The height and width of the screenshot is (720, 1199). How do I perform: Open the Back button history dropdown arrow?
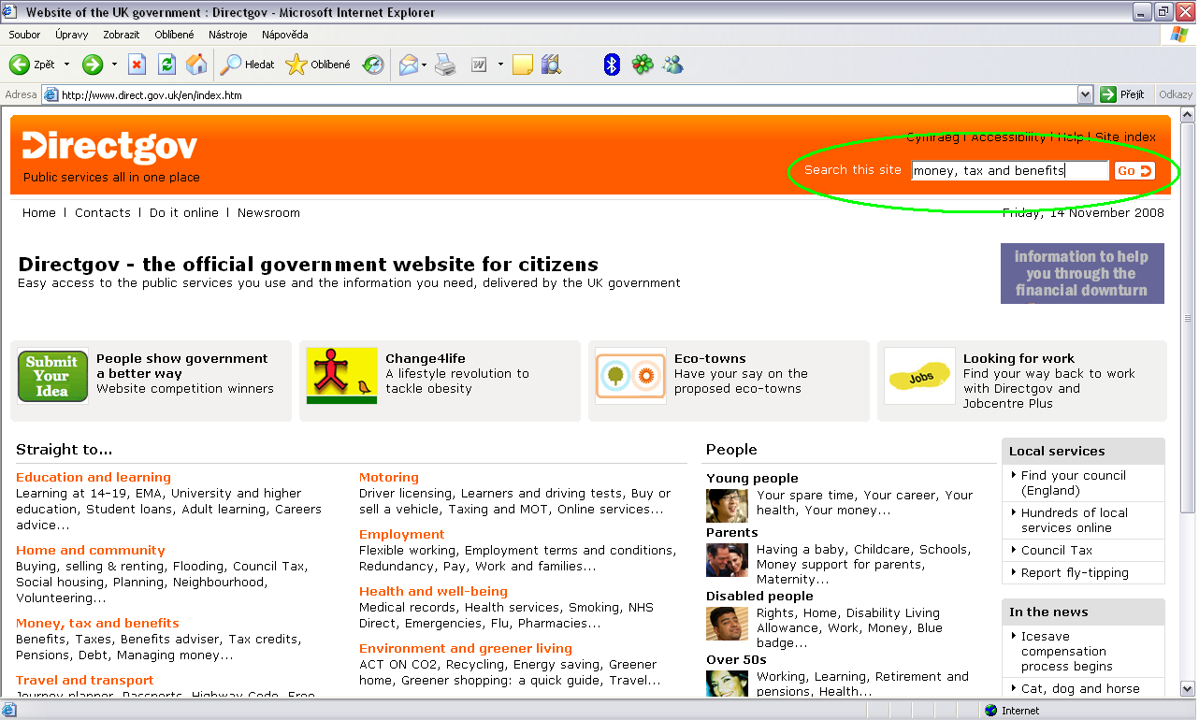(x=66, y=65)
